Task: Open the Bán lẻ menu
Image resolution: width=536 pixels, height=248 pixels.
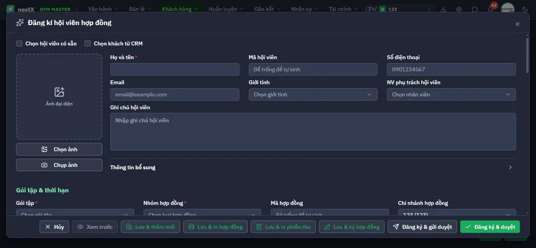Action: pyautogui.click(x=140, y=9)
